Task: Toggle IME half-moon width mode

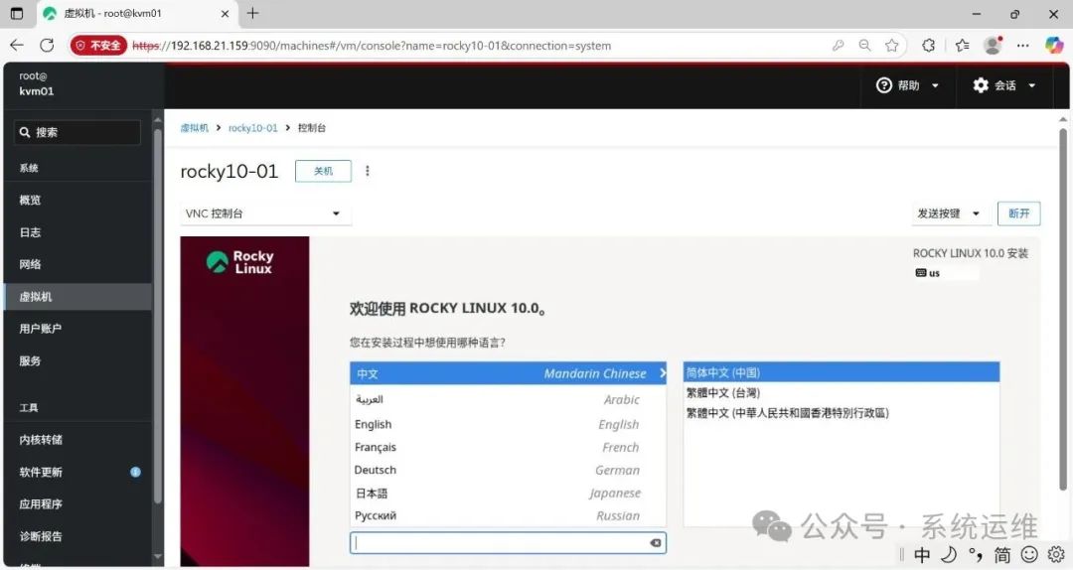Action: (x=949, y=555)
